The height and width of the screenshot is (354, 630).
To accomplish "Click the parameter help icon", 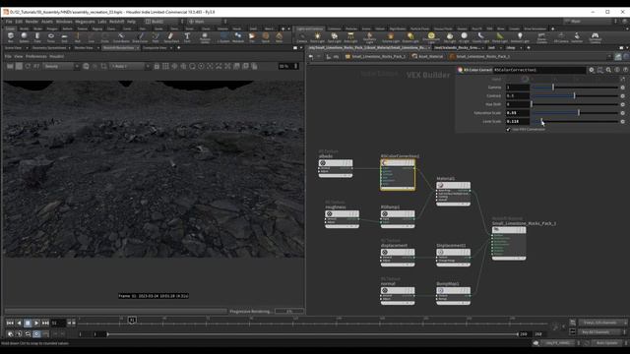I will point(625,70).
